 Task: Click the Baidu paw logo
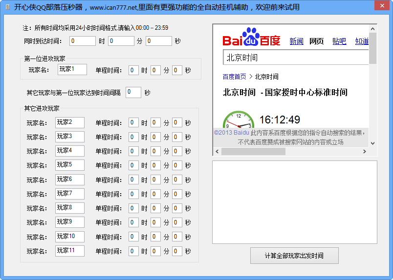[x=252, y=37]
